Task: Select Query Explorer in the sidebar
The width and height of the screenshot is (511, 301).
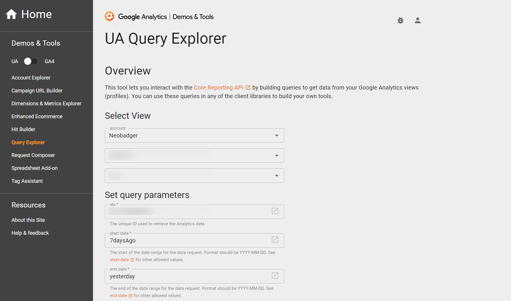Action: click(x=28, y=142)
